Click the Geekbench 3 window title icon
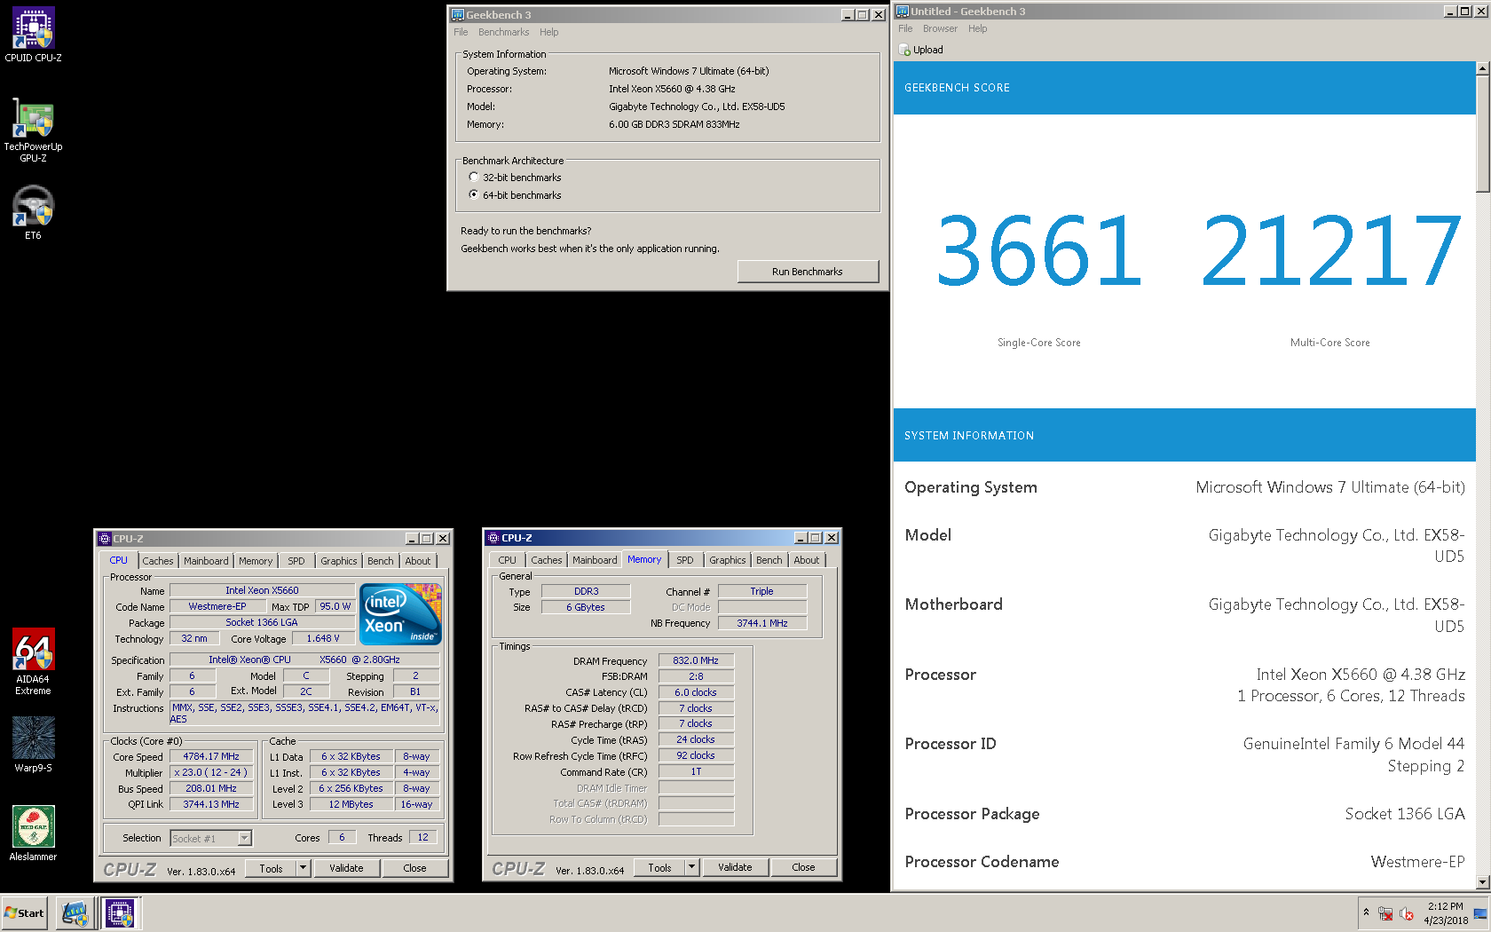1491x932 pixels. point(458,15)
